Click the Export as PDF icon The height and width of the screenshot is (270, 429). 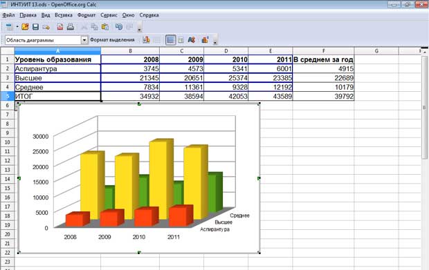(x=60, y=27)
